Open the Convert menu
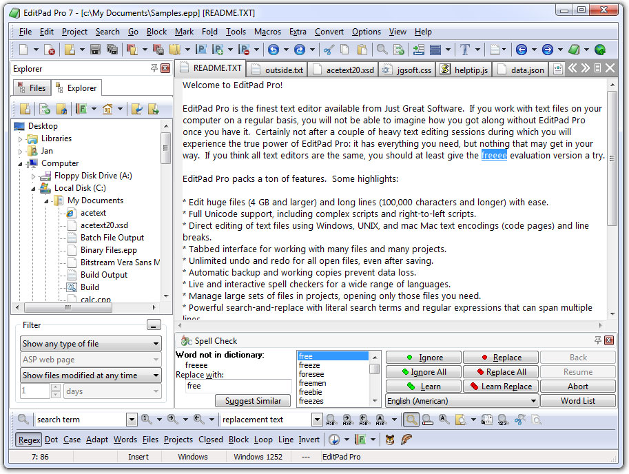This screenshot has width=629, height=474. pos(329,32)
